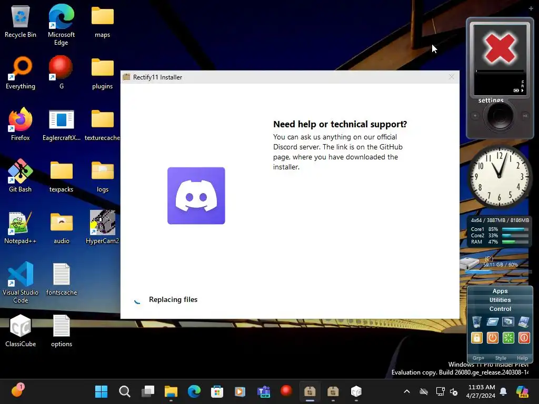Click the yellow lock button in the gadget

477,338
